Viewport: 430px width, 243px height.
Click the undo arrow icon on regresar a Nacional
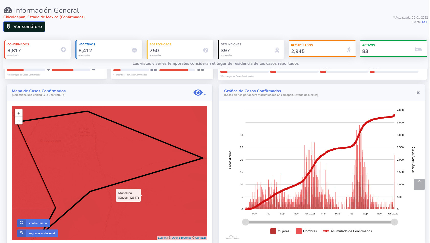click(x=21, y=233)
